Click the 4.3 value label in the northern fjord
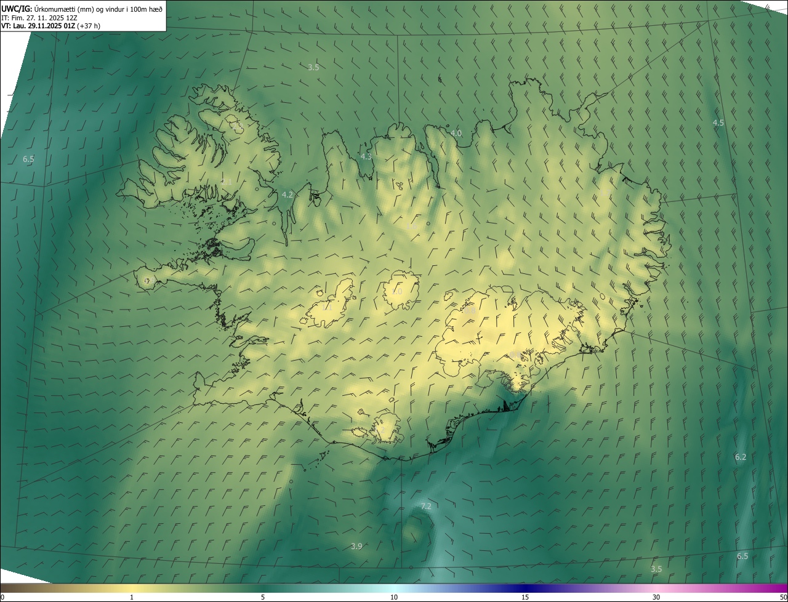 click(366, 156)
